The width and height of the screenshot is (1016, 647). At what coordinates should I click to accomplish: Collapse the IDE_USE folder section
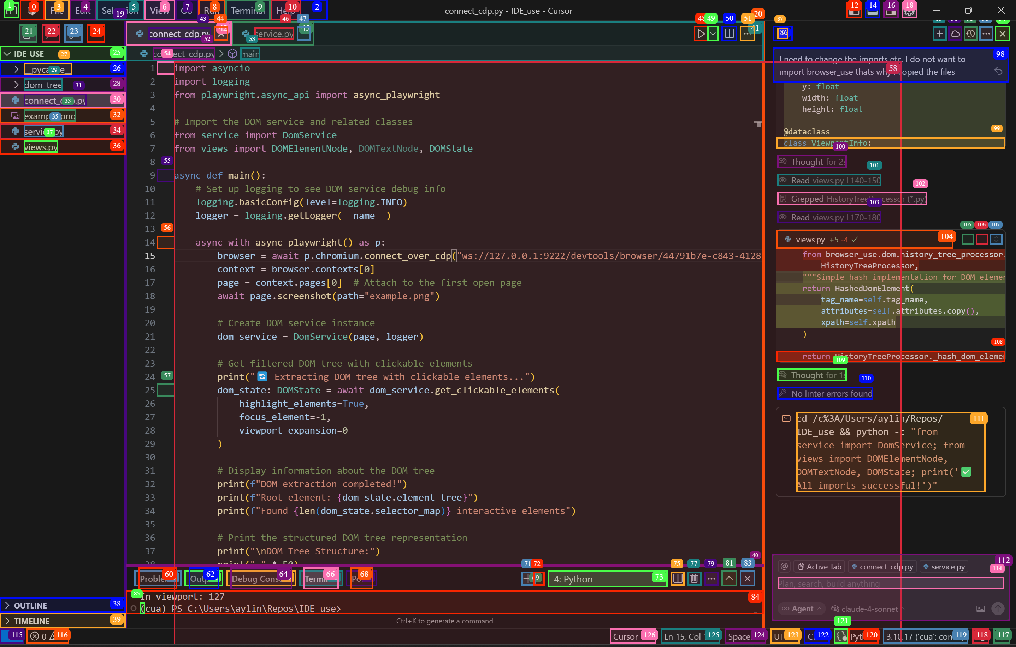(63, 54)
